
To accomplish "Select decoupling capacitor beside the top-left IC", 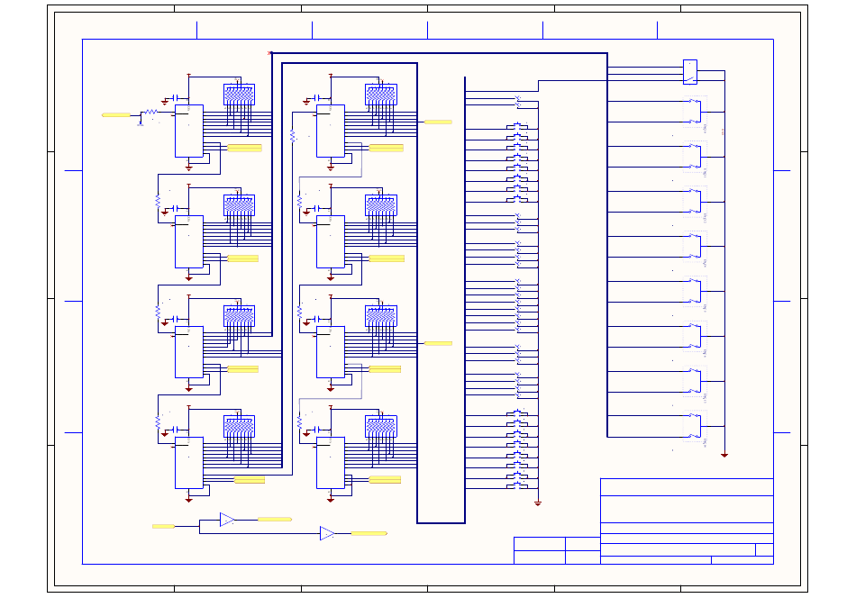I will (x=175, y=98).
